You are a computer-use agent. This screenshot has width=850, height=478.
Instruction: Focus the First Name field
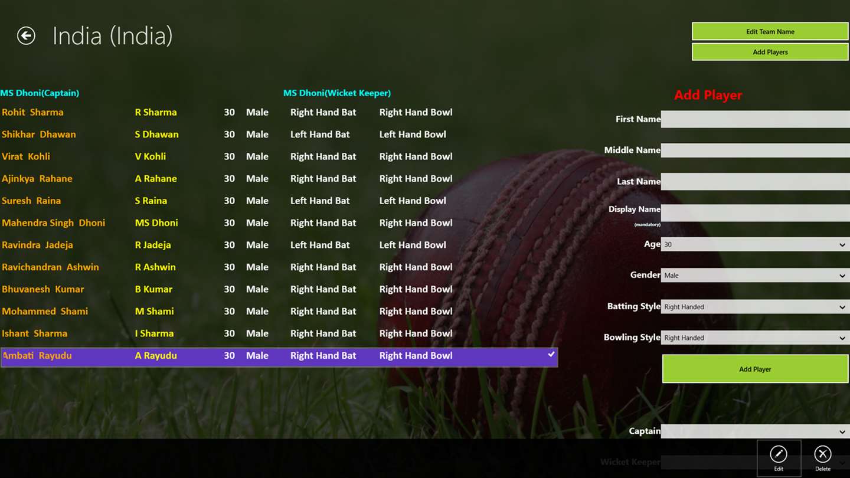[756, 119]
